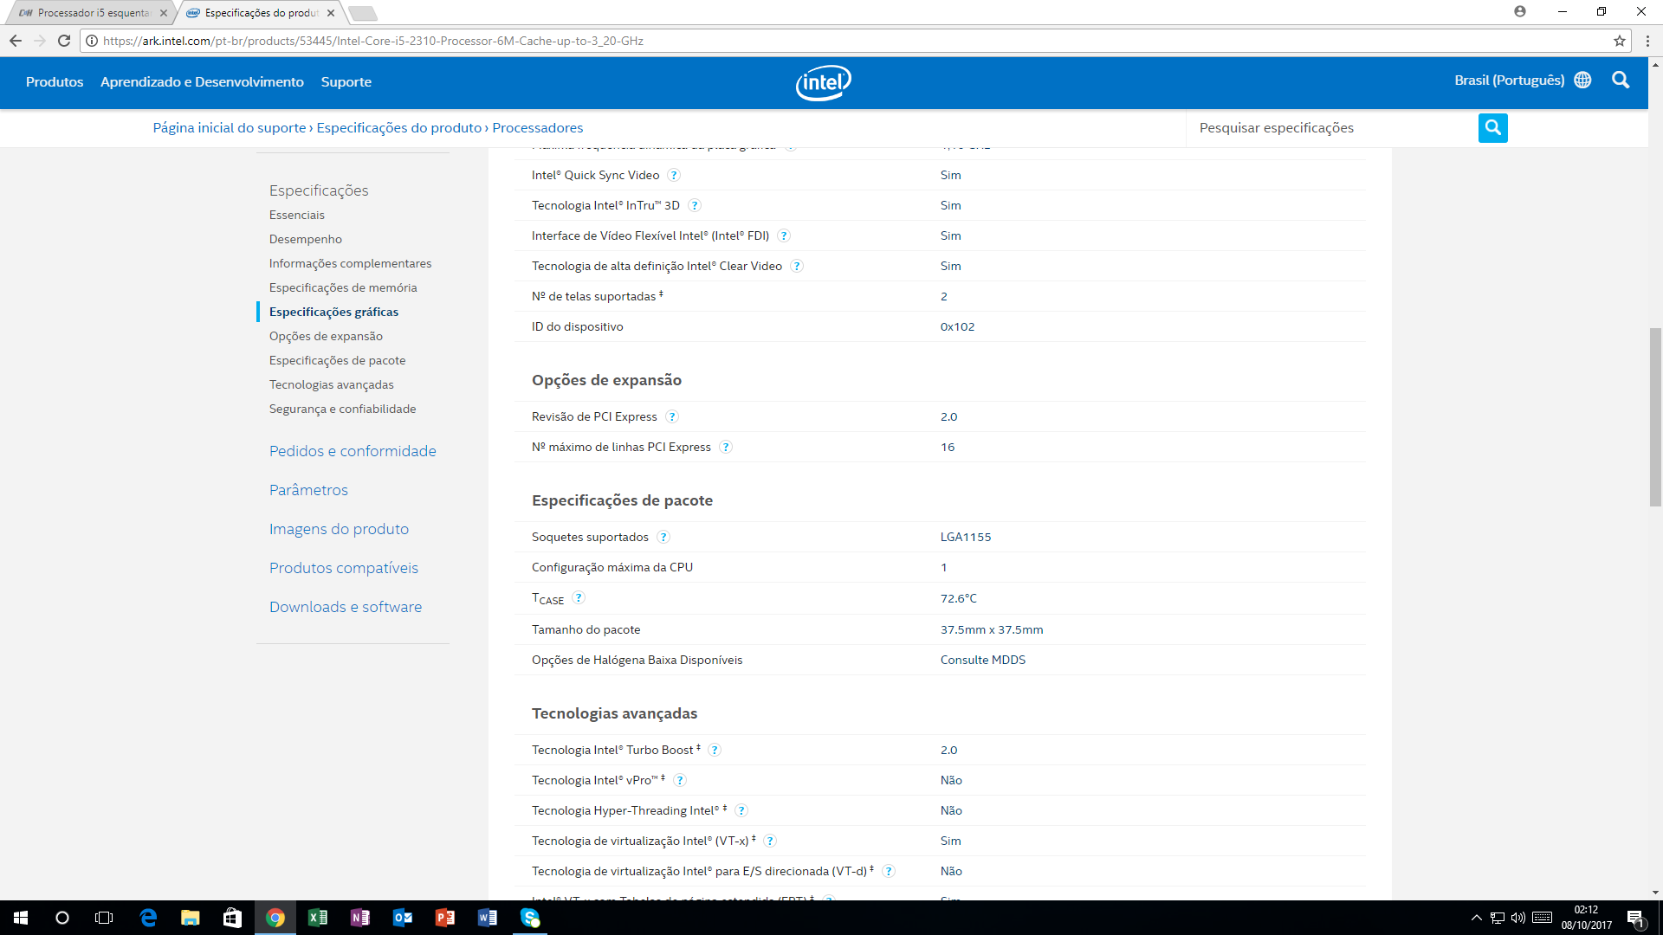Click the LGA1155 socket value
Image resolution: width=1663 pixels, height=935 pixels.
click(965, 538)
